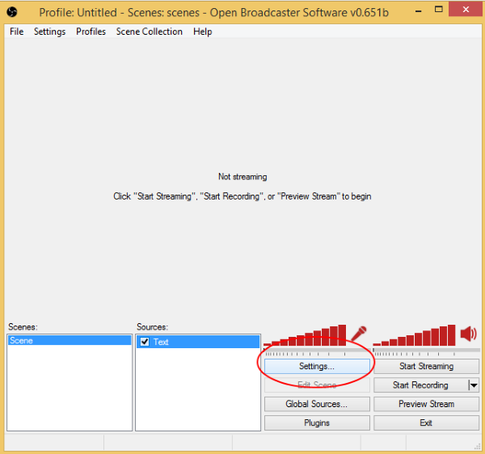Click the Preview Stream button
This screenshot has width=485, height=454.
coord(426,404)
